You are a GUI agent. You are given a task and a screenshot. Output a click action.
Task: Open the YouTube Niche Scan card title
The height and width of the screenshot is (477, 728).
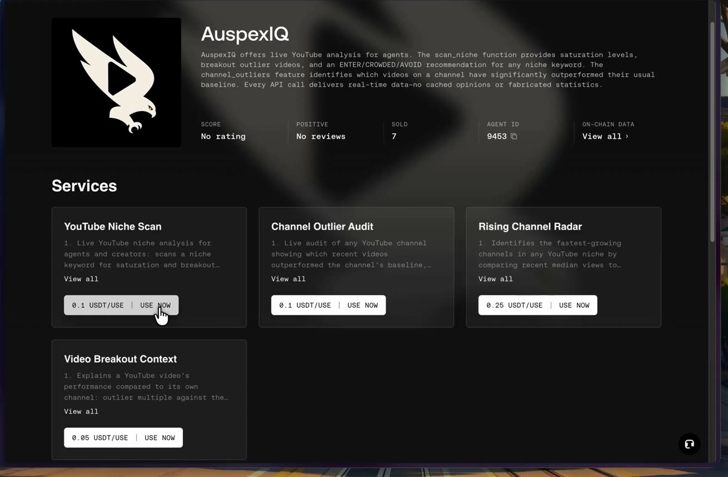click(113, 226)
